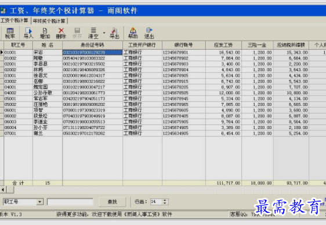Click the 行高 value field
This screenshot has width=326, height=225.
(x=156, y=202)
